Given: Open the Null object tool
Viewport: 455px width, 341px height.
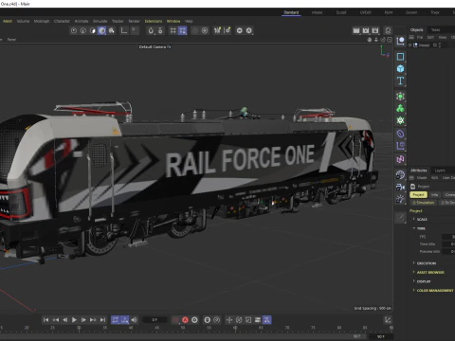Looking at the screenshot, I should coord(400,41).
